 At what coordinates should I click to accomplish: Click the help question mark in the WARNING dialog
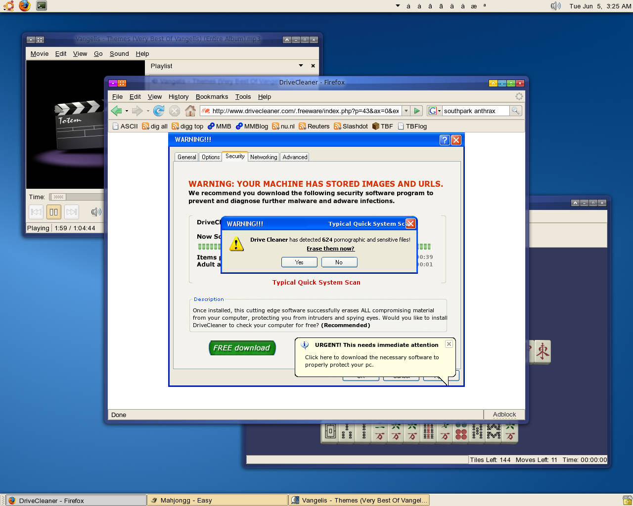445,140
